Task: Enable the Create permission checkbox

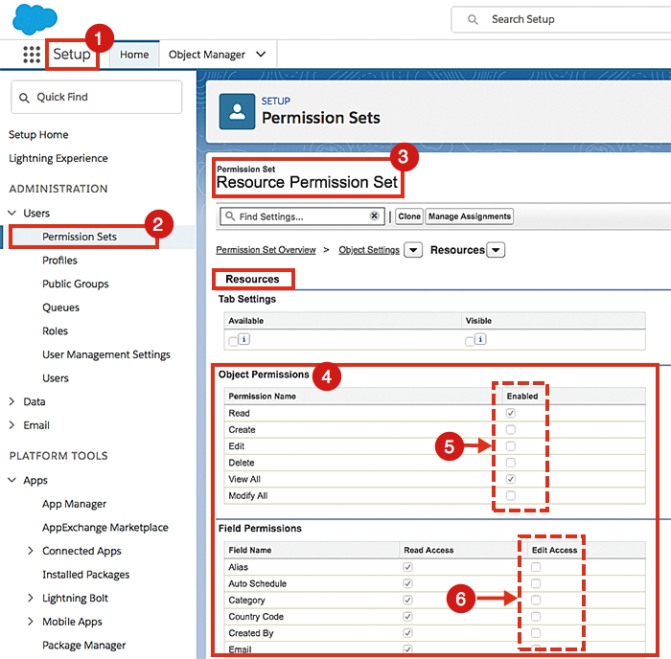Action: 511,429
